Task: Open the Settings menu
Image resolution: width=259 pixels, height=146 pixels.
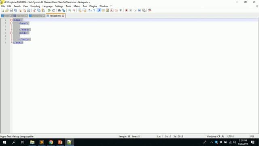Action: pyautogui.click(x=59, y=6)
